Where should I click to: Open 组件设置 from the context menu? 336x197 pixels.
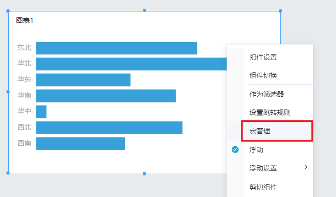pyautogui.click(x=263, y=57)
